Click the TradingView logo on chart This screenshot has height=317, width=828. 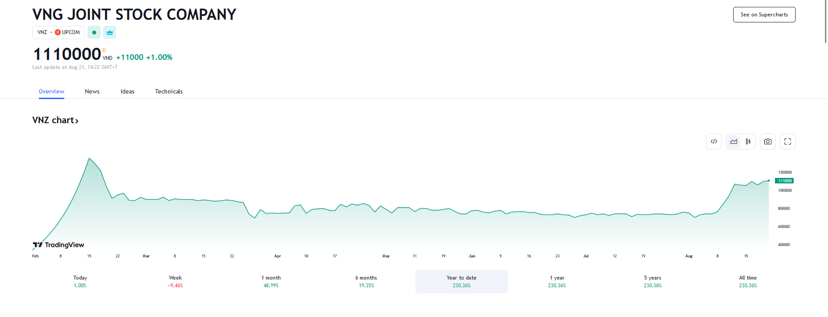click(59, 245)
